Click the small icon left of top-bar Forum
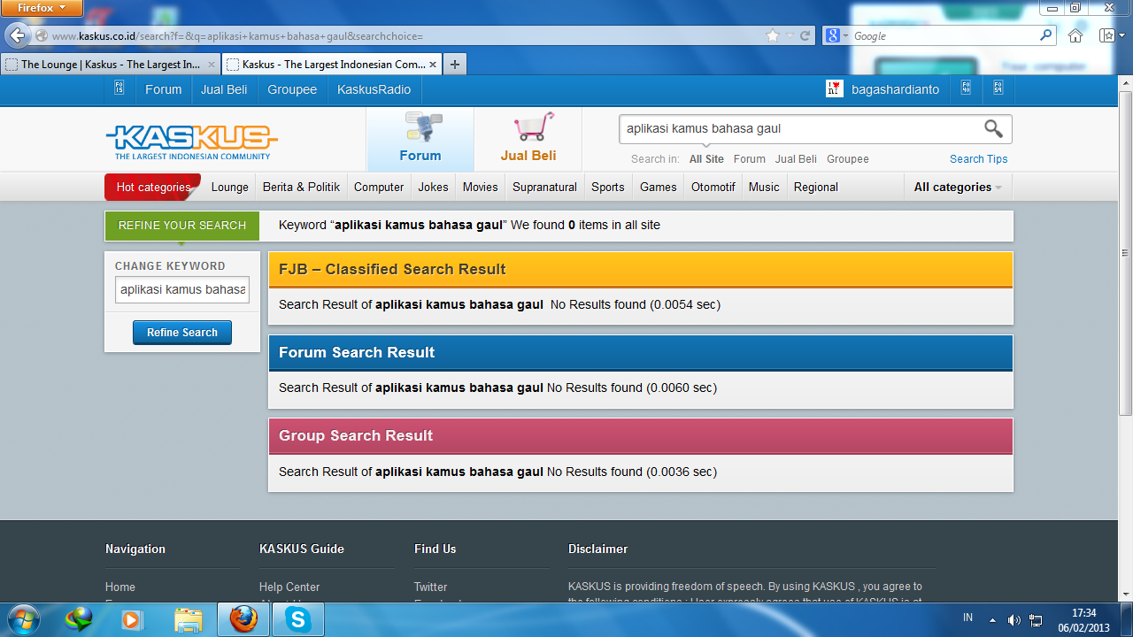Screen dimensions: 1133x637 click(x=119, y=88)
